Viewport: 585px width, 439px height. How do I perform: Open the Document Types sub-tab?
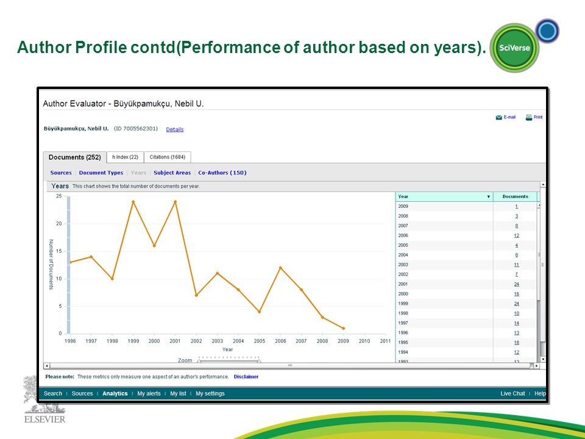[101, 173]
